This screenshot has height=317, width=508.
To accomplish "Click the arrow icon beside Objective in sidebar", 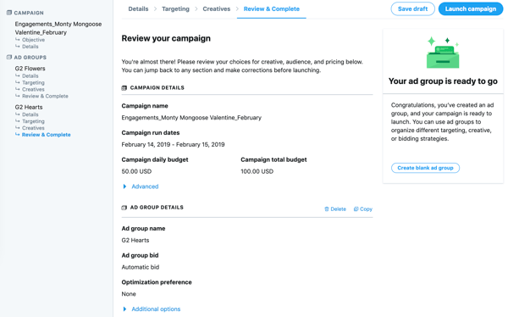I will (18, 40).
